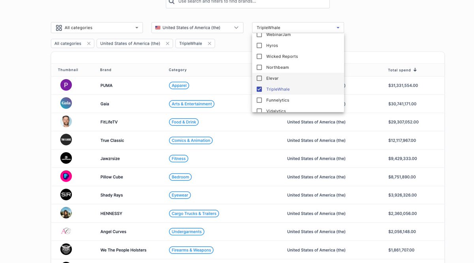This screenshot has width=474, height=263.
Task: Click the $31,331,554.00 spend value
Action: (x=403, y=85)
